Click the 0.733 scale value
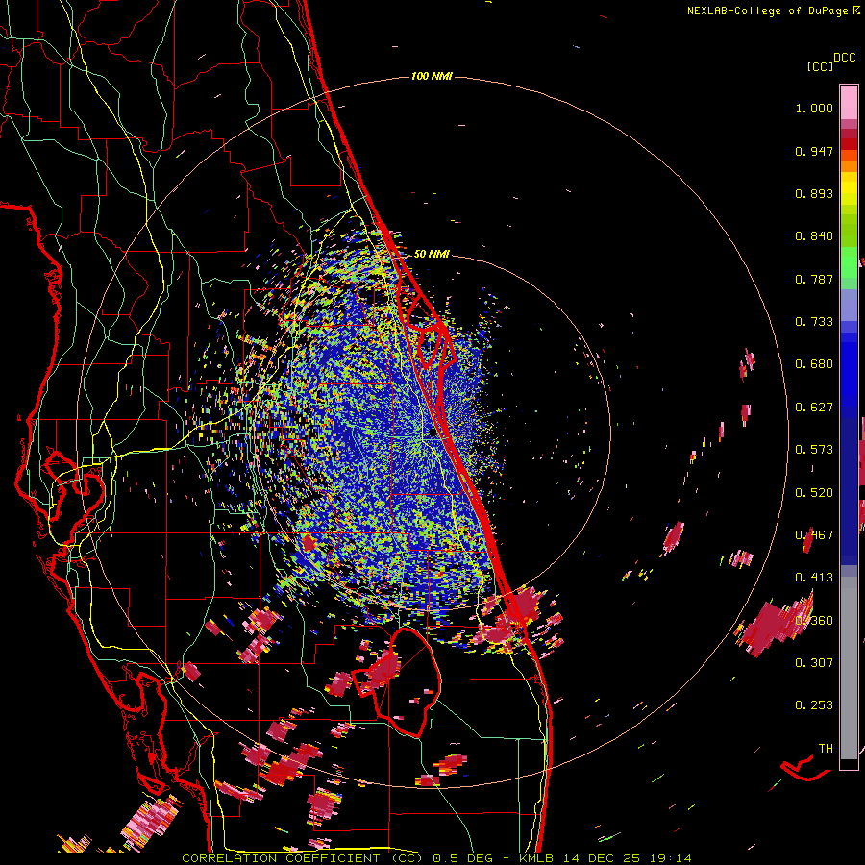Viewport: 865px width, 865px height. click(x=814, y=322)
